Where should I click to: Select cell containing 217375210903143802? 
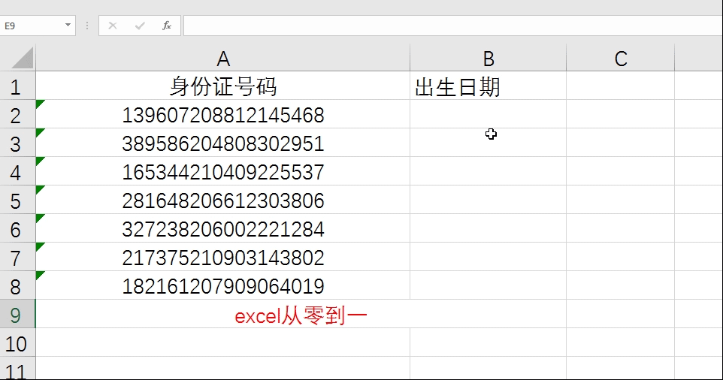[x=223, y=258]
